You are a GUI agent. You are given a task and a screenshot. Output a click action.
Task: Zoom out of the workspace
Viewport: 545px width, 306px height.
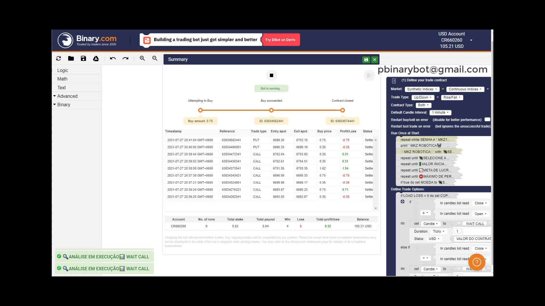[x=155, y=58]
